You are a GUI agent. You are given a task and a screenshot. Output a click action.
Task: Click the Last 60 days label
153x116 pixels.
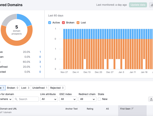point(56,15)
